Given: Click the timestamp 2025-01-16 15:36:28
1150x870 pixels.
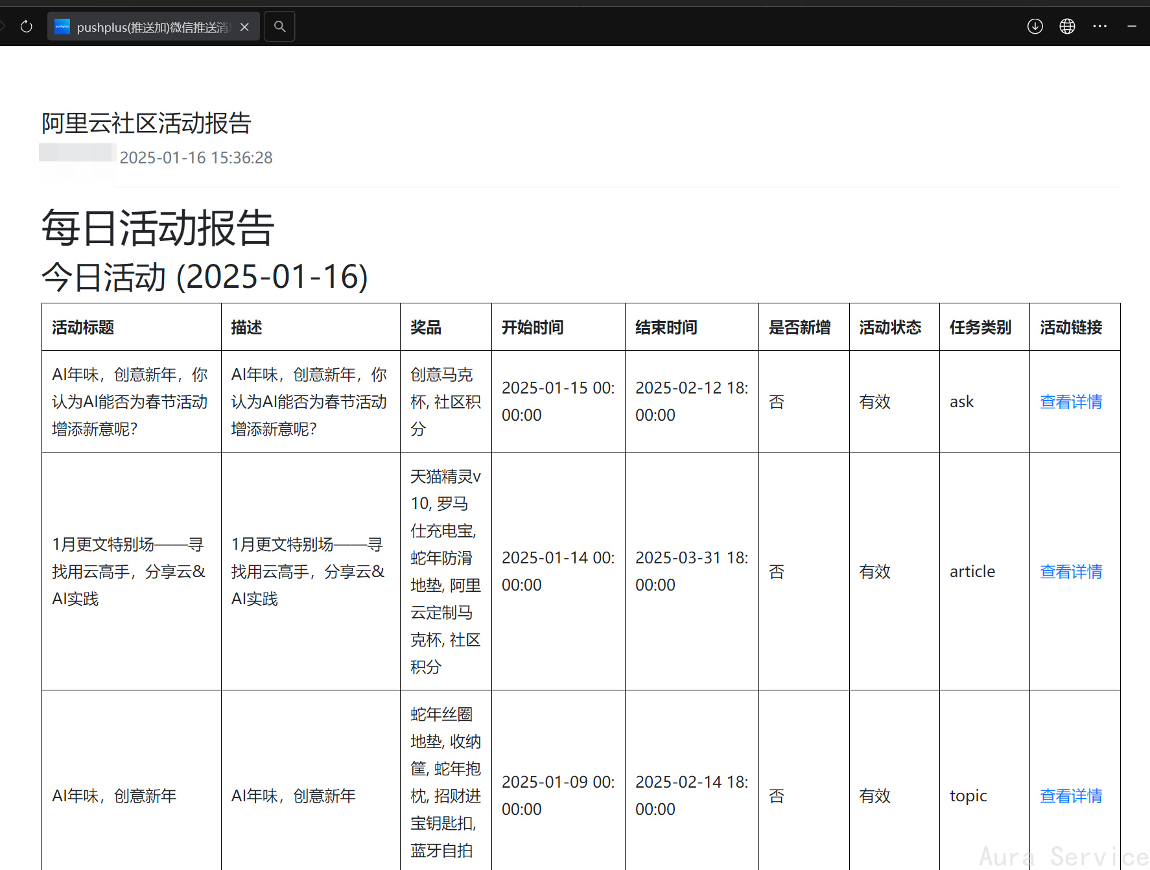Looking at the screenshot, I should click(196, 158).
